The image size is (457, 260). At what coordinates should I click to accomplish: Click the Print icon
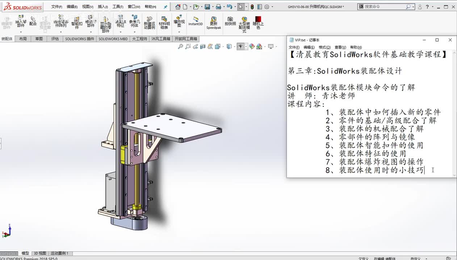218,6
